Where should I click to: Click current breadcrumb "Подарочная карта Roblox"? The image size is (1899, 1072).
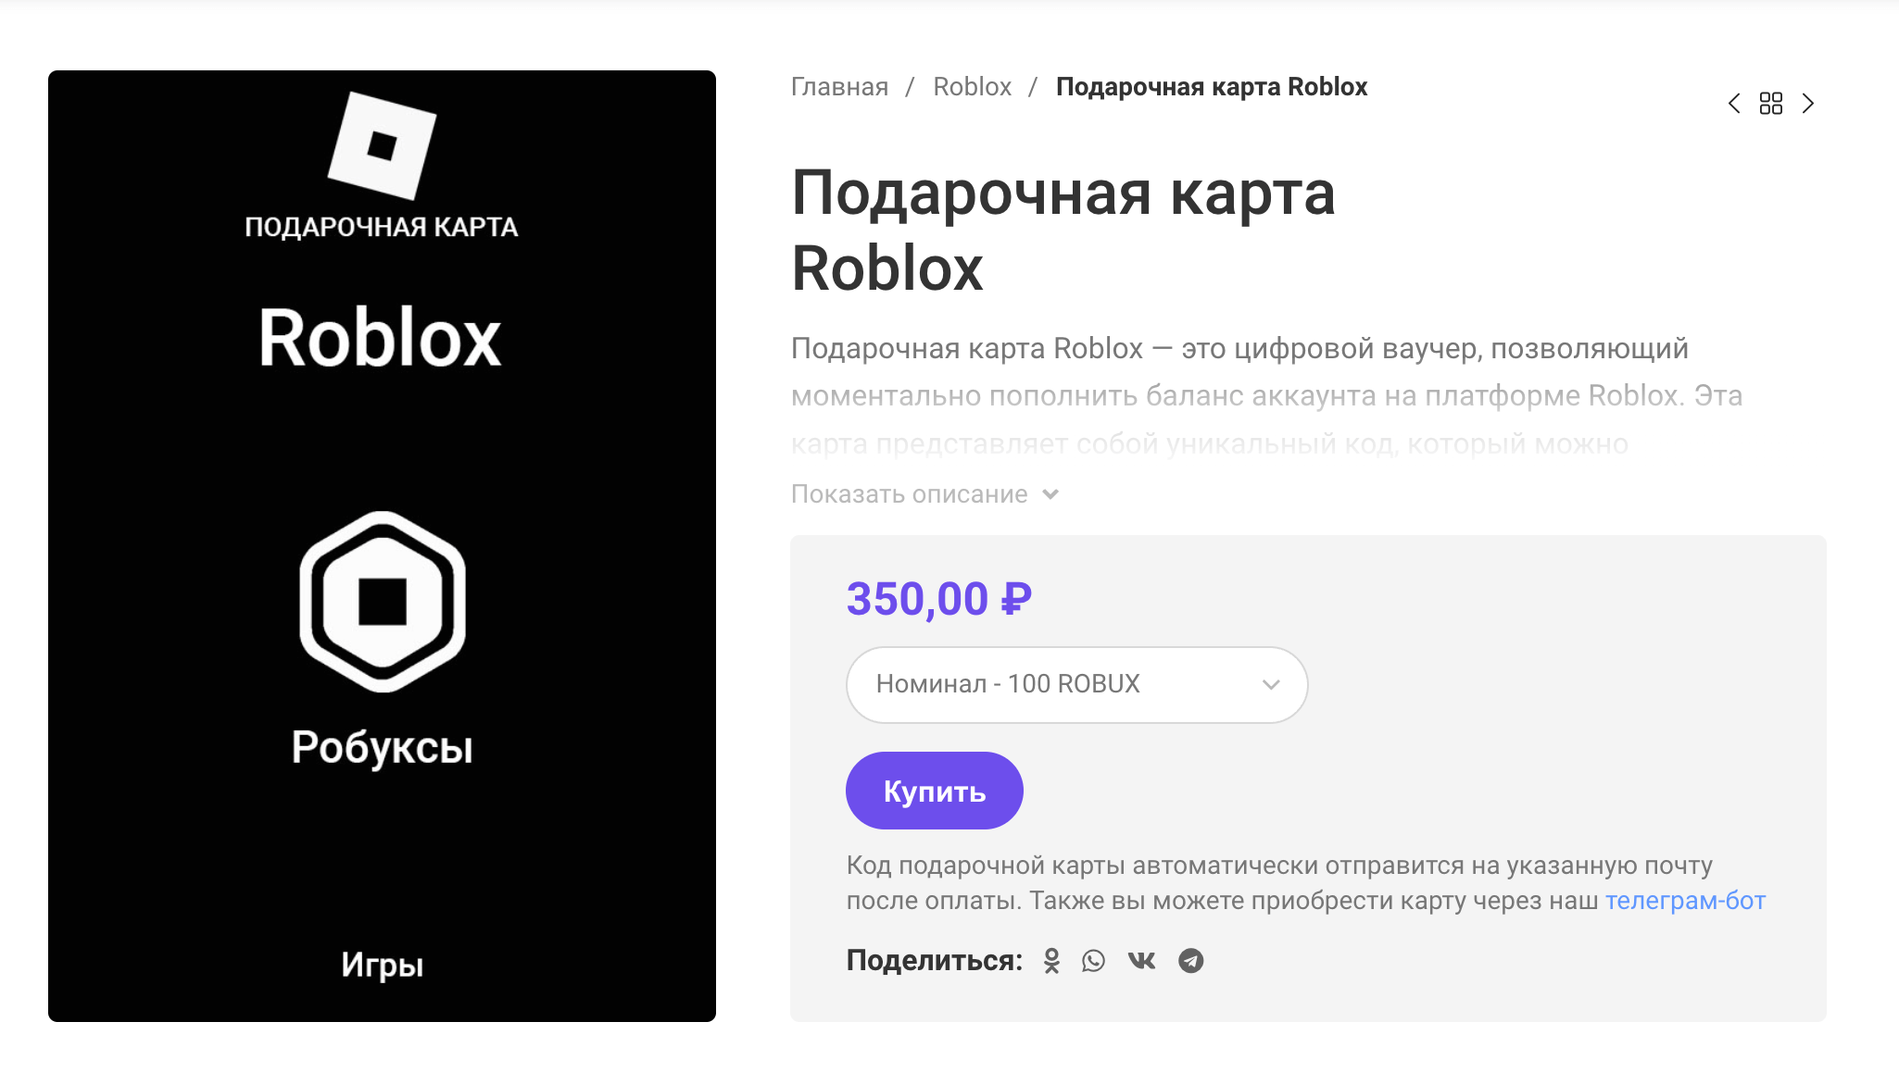pos(1212,87)
